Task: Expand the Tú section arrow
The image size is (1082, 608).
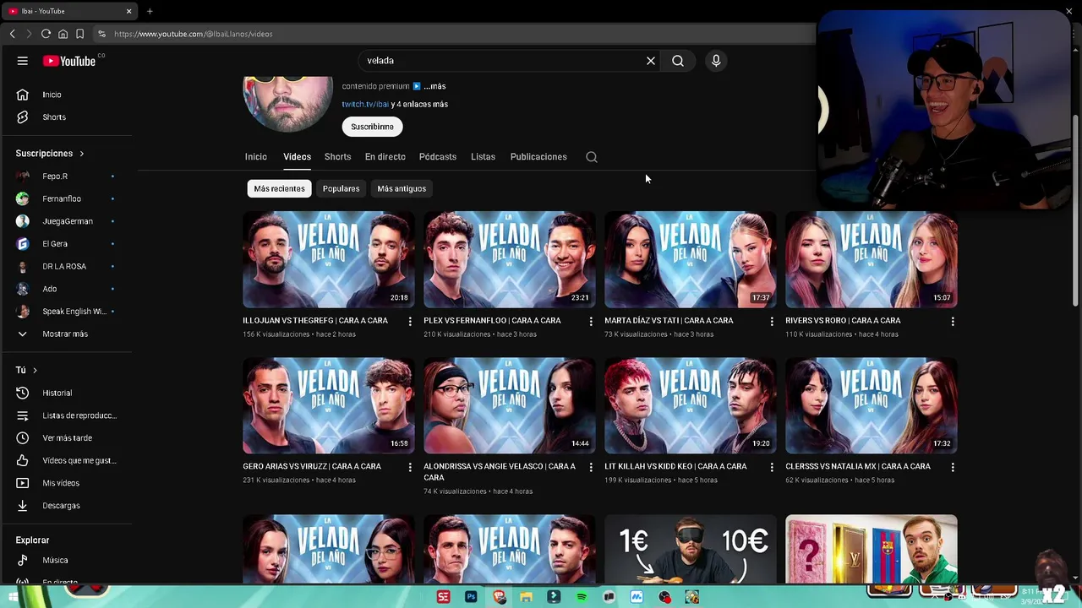Action: pyautogui.click(x=35, y=370)
